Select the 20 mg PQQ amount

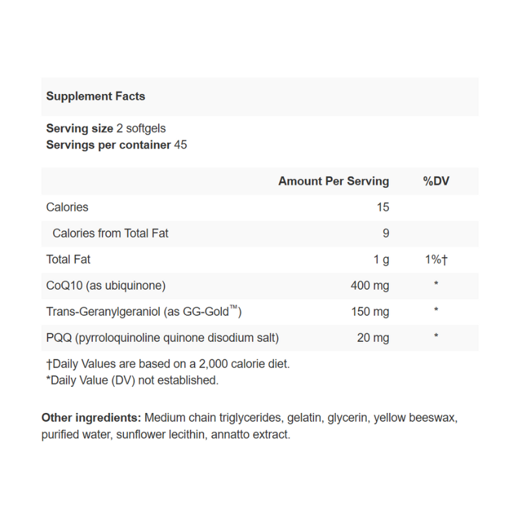click(373, 338)
